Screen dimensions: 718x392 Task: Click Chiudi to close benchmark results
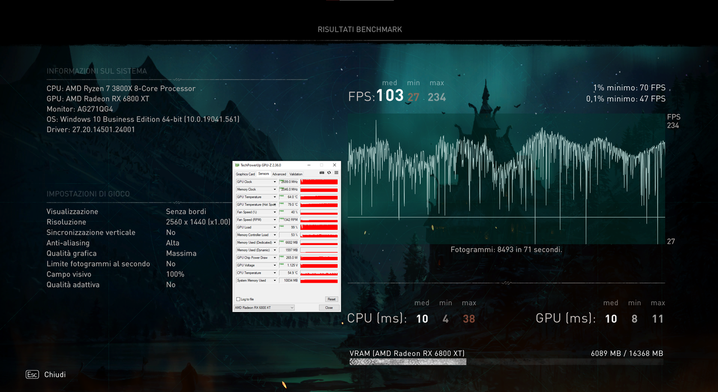[55, 374]
